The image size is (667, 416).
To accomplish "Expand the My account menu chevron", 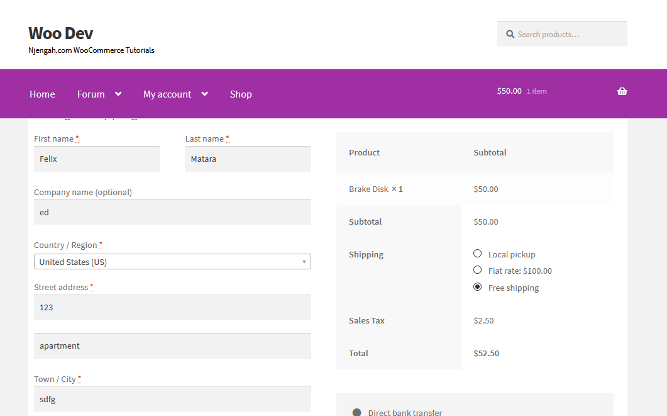I will [x=204, y=94].
